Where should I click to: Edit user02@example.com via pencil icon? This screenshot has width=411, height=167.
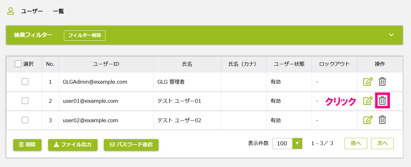368,120
